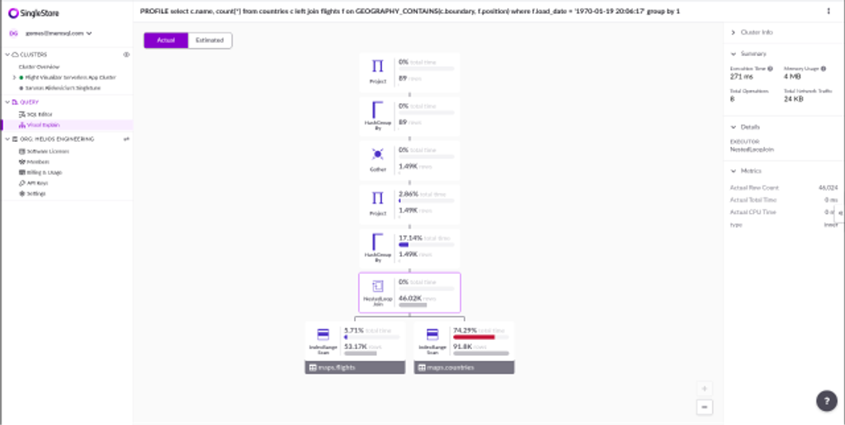Click the Execution Time info icon
Image resolution: width=845 pixels, height=425 pixels.
click(770, 69)
